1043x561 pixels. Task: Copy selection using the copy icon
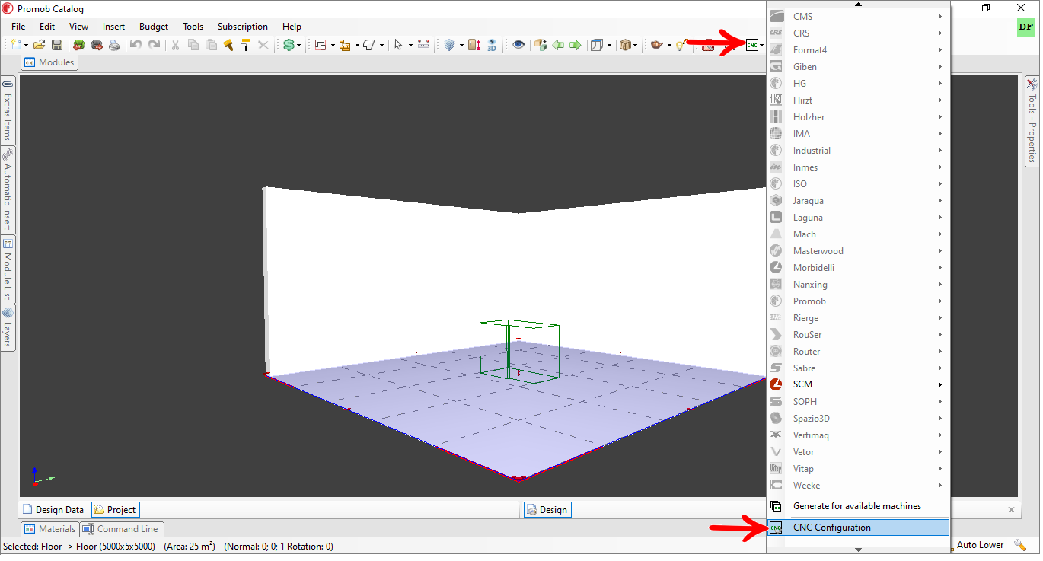[193, 45]
